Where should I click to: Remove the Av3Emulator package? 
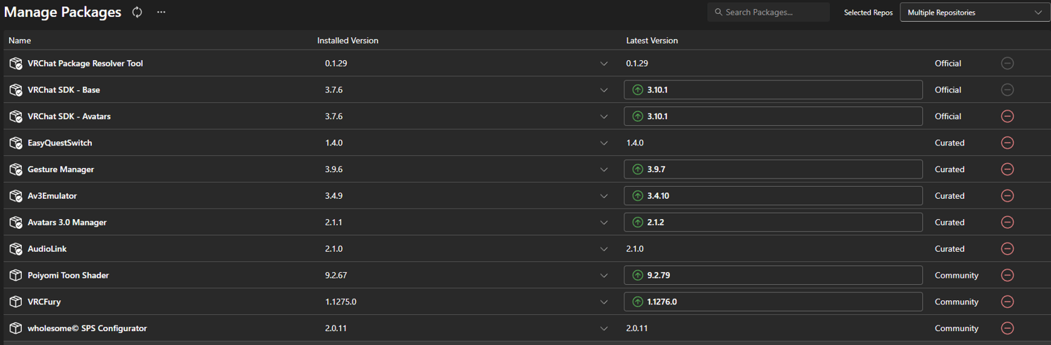(1008, 196)
